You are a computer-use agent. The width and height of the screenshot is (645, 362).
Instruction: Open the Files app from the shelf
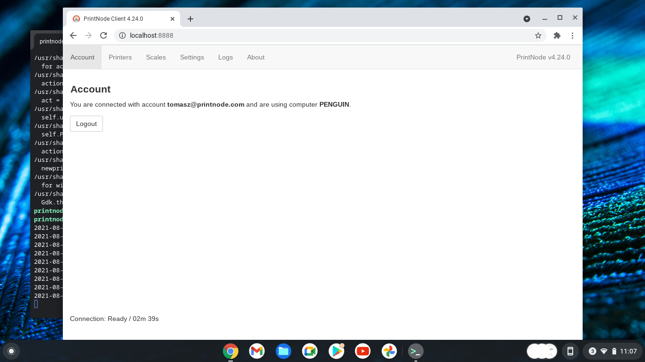pyautogui.click(x=284, y=351)
